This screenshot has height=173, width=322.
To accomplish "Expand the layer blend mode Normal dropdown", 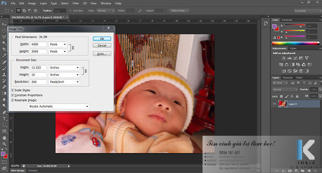I will (x=284, y=90).
